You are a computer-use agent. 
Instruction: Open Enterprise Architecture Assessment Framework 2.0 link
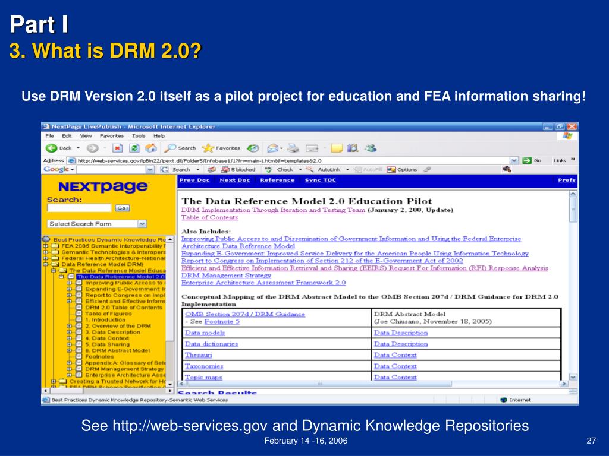click(263, 283)
